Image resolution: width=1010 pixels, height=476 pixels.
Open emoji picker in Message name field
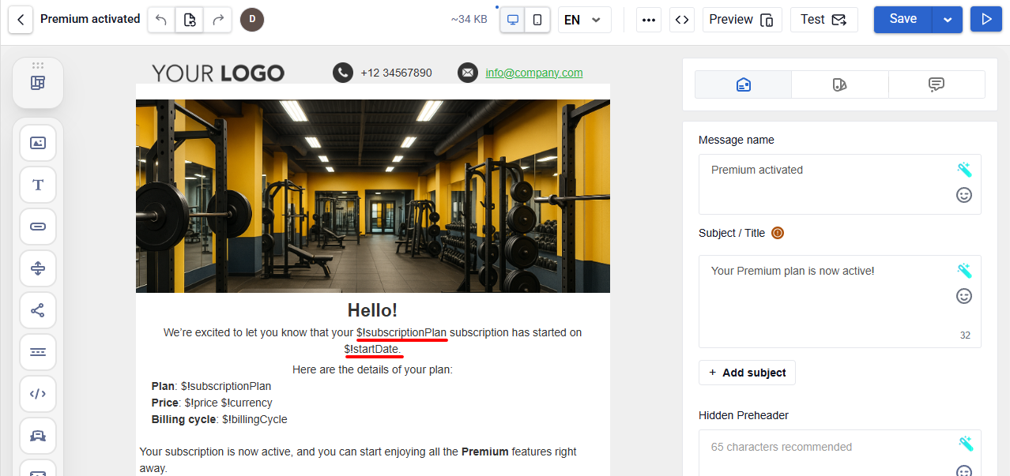point(964,195)
